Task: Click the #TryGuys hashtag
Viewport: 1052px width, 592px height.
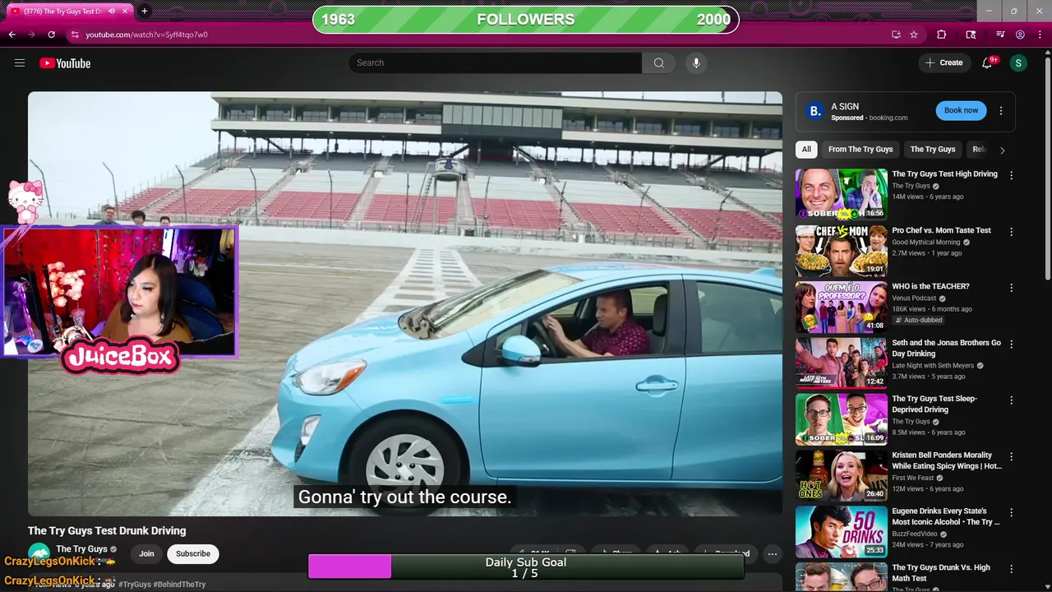Action: [x=135, y=584]
